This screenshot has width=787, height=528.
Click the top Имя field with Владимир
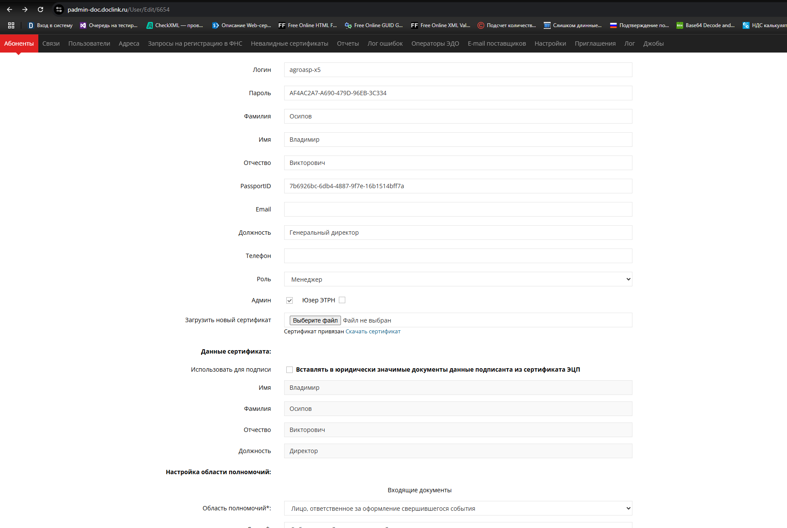(x=458, y=140)
